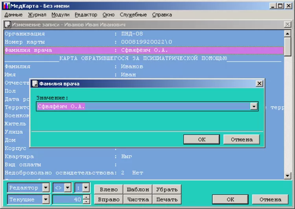Maximize the МедКарта main window
Screen dimensions: 295x209
coord(280,6)
